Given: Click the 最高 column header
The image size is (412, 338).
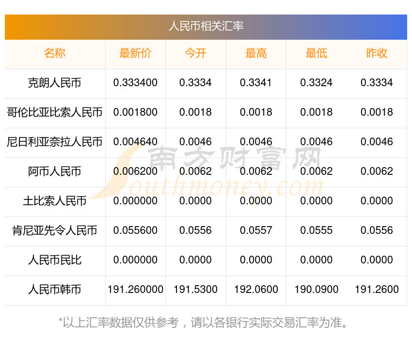Looking at the screenshot, I should coord(256,53).
